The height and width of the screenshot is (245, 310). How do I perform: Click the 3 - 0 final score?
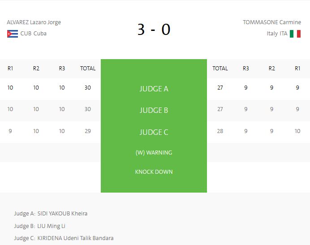(154, 30)
